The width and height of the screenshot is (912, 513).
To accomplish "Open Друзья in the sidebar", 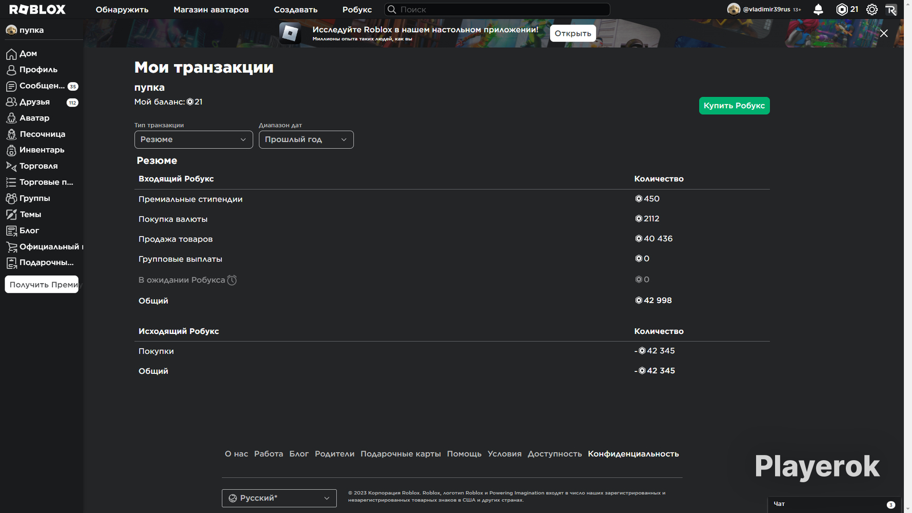I will [34, 102].
